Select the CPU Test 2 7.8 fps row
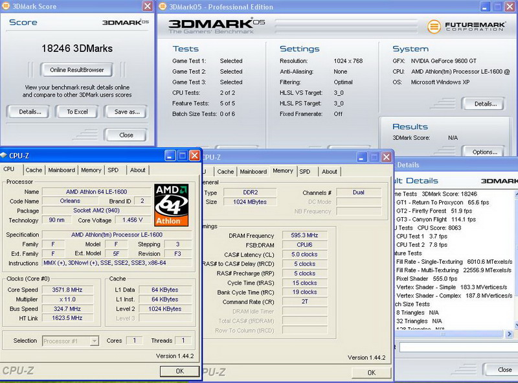Viewport: 518px width, 383px height. tap(422, 245)
